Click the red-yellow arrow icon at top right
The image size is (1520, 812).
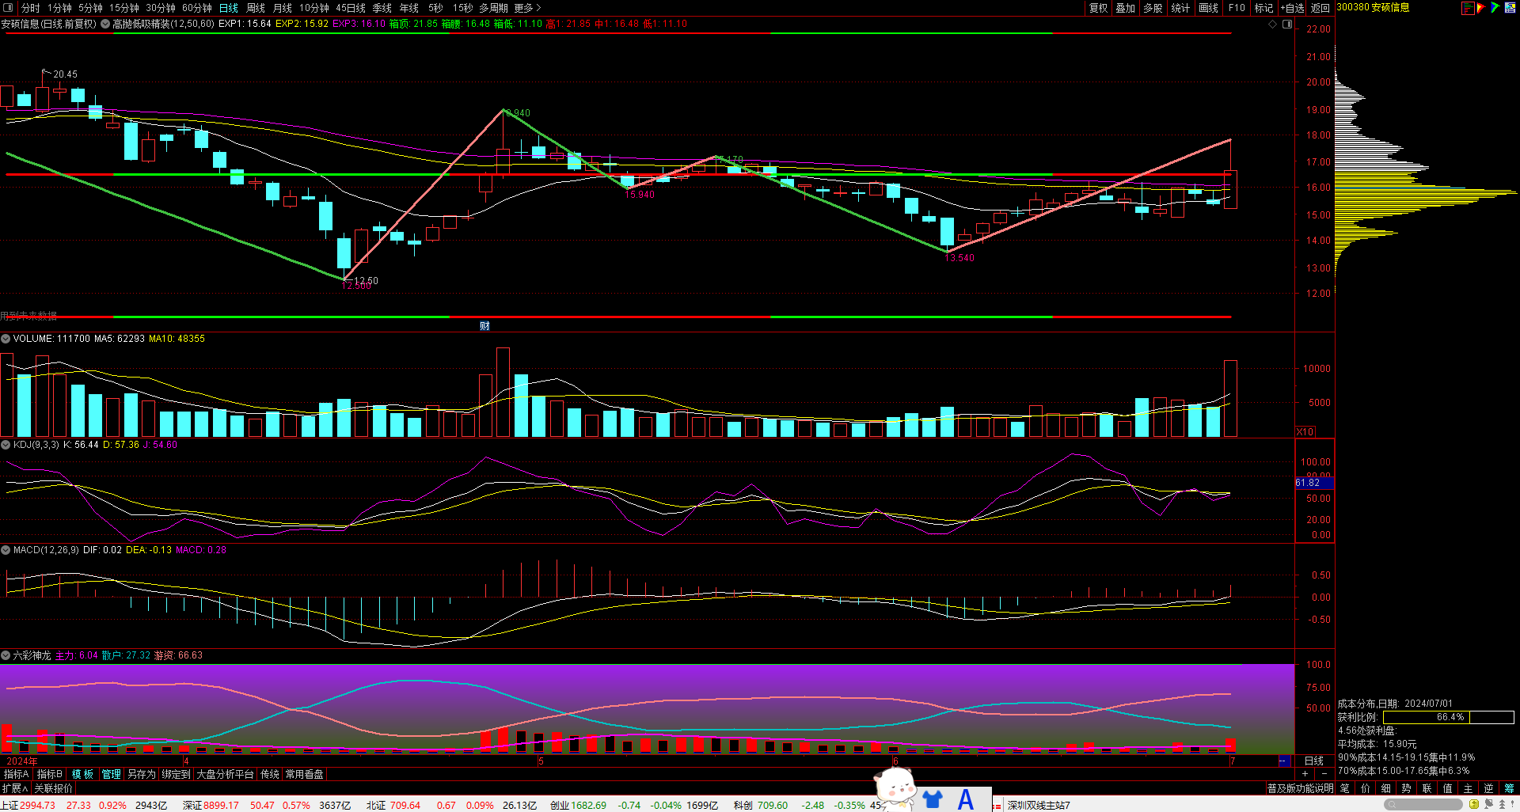[x=1480, y=8]
